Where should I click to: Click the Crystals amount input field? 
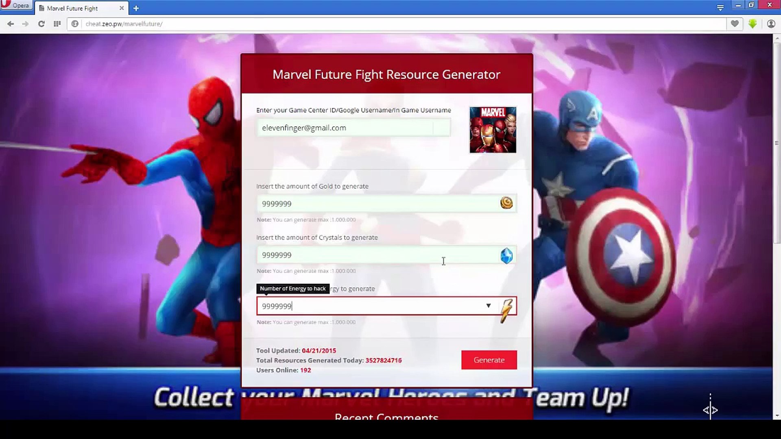(386, 255)
